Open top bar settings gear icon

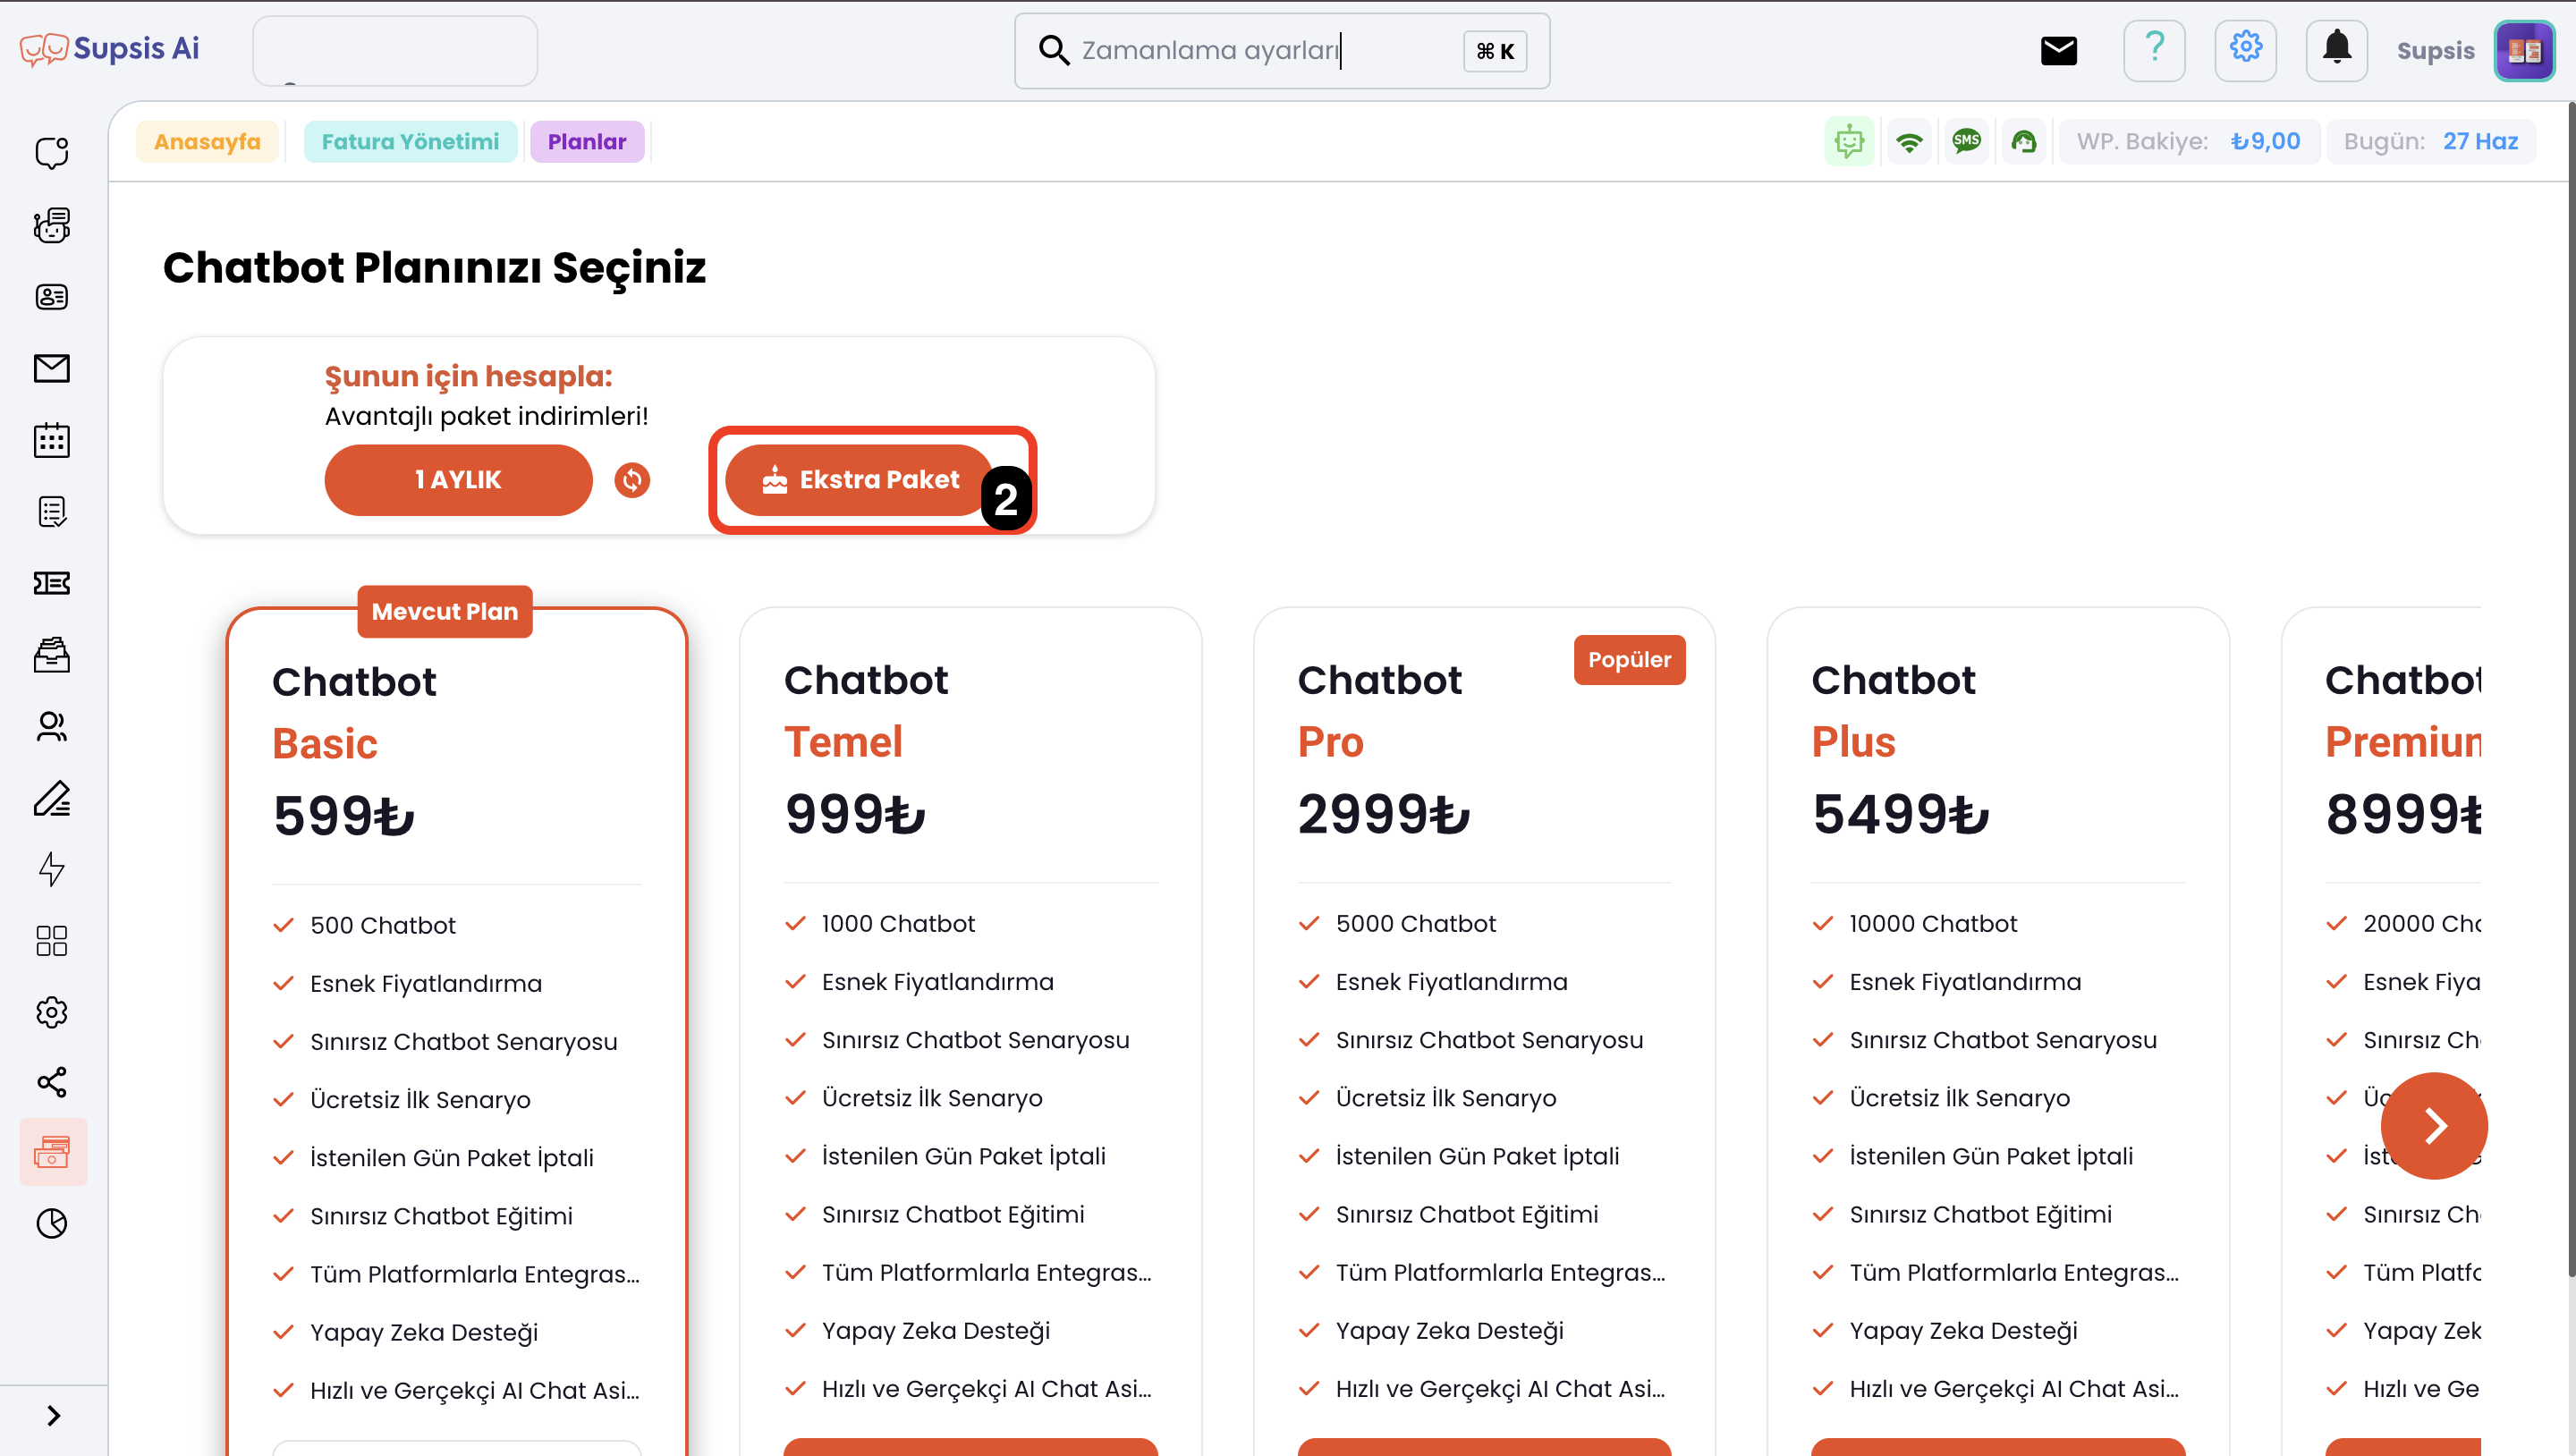click(2245, 50)
